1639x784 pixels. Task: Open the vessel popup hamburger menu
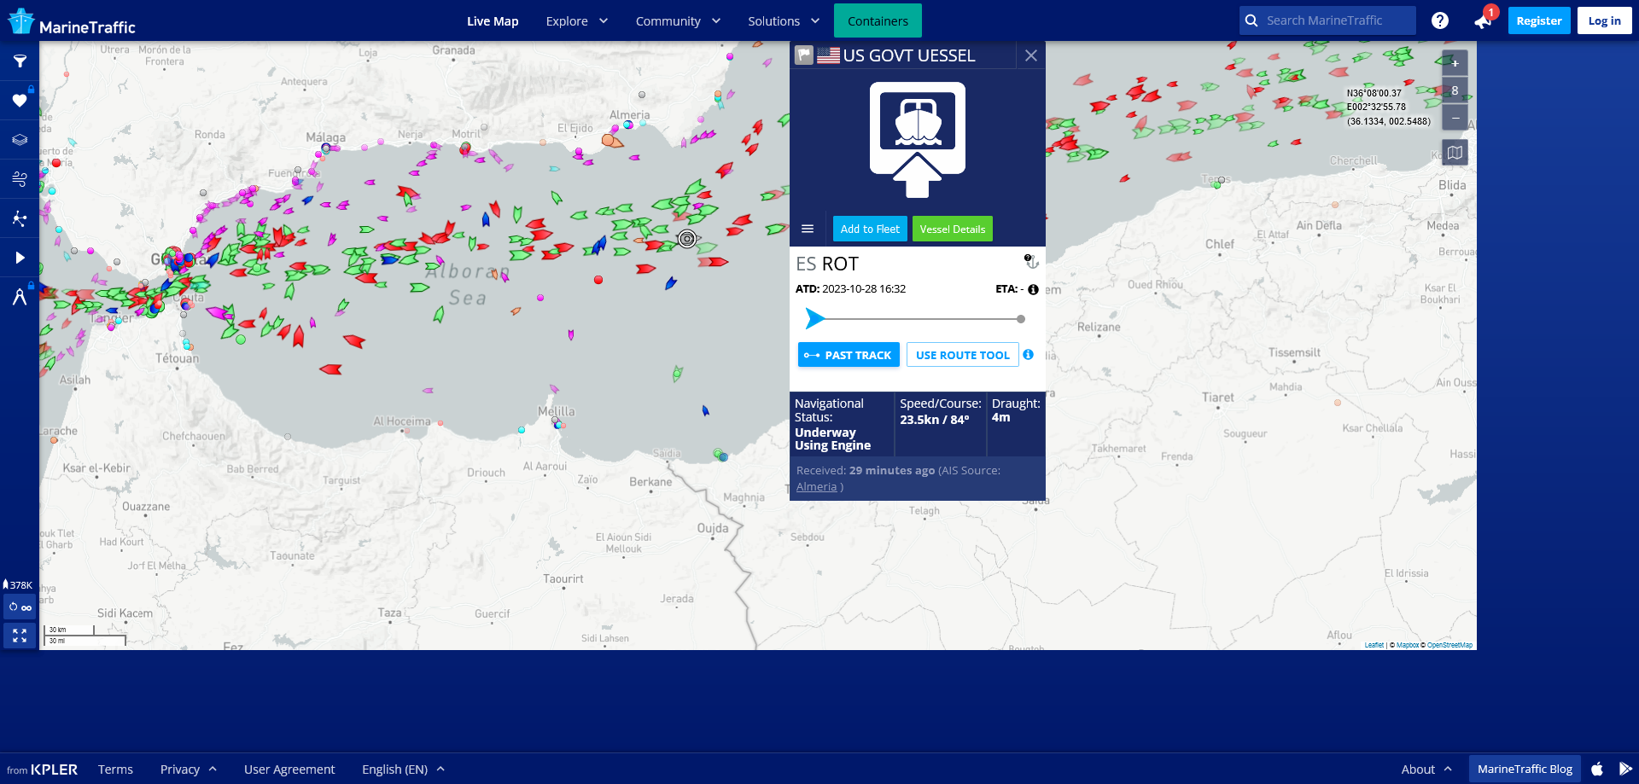point(808,229)
